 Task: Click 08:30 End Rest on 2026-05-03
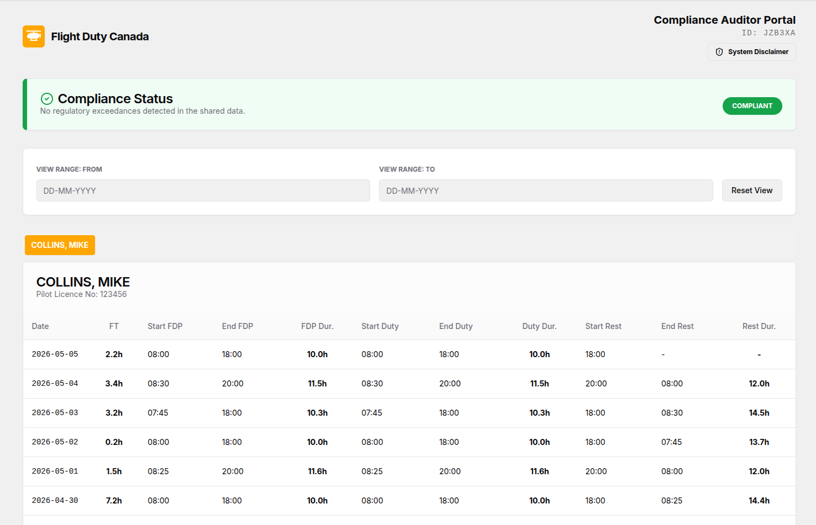[672, 413]
